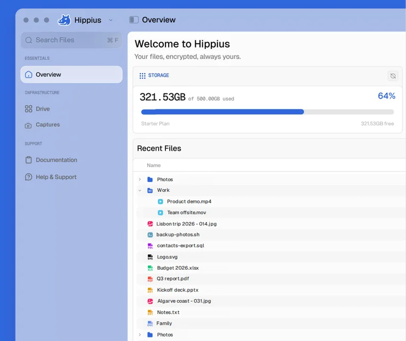Click the Logo.svg SVG icon

point(150,257)
